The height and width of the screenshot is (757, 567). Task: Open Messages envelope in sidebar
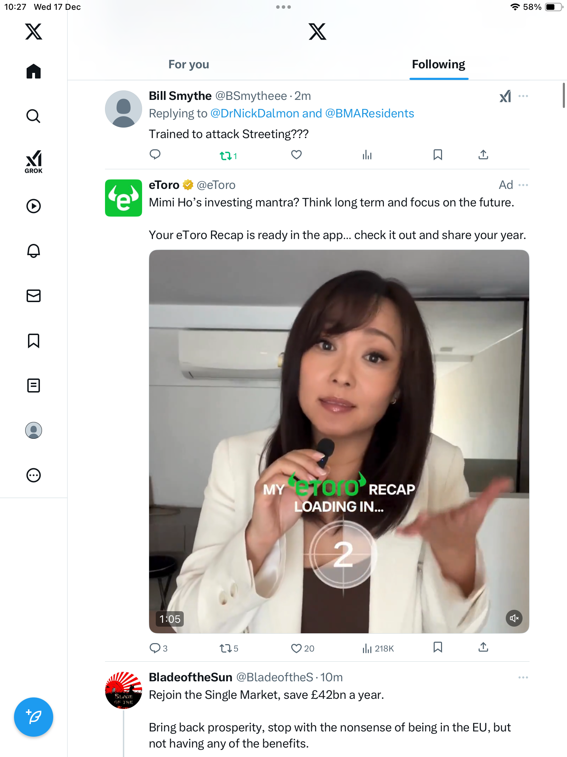click(x=34, y=296)
